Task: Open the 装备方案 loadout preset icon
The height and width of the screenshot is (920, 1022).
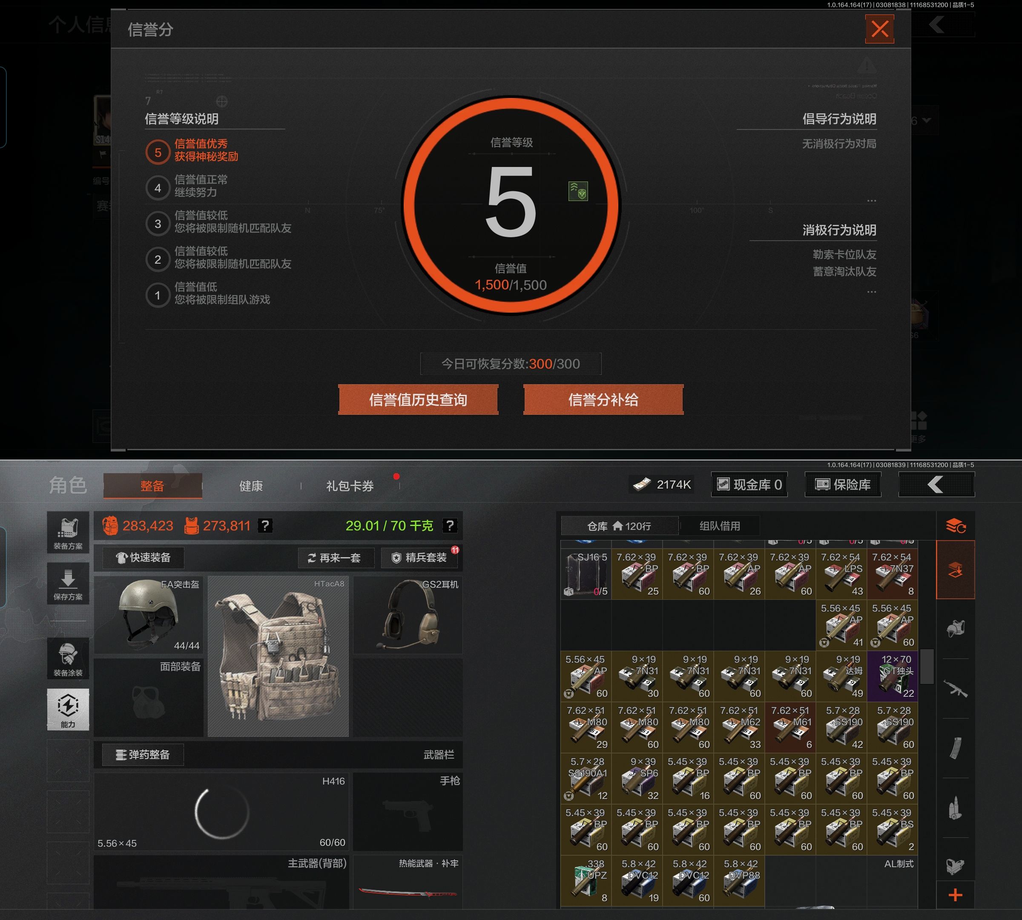Action: coord(68,532)
